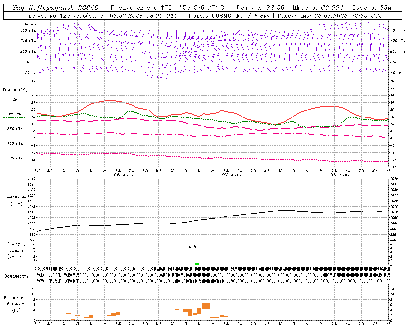The image size is (407, 326).
Task: Select the Высота: 39м header field
Action: tap(372, 7)
